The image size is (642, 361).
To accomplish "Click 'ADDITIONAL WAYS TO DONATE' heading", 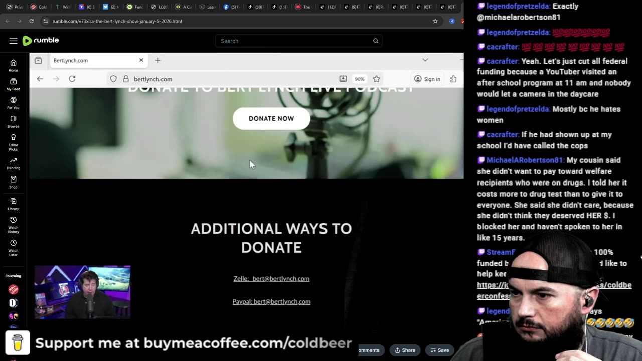I will pyautogui.click(x=271, y=238).
